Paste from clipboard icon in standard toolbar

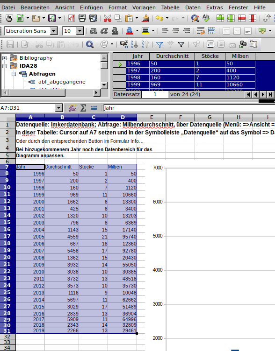coord(129,18)
